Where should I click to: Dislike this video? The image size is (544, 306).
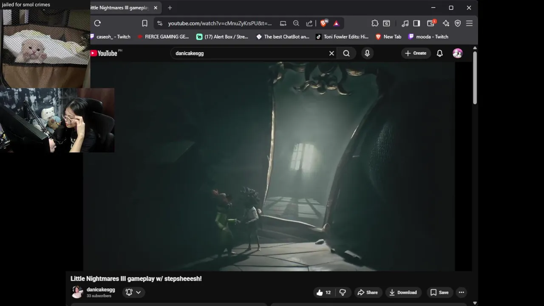343,292
